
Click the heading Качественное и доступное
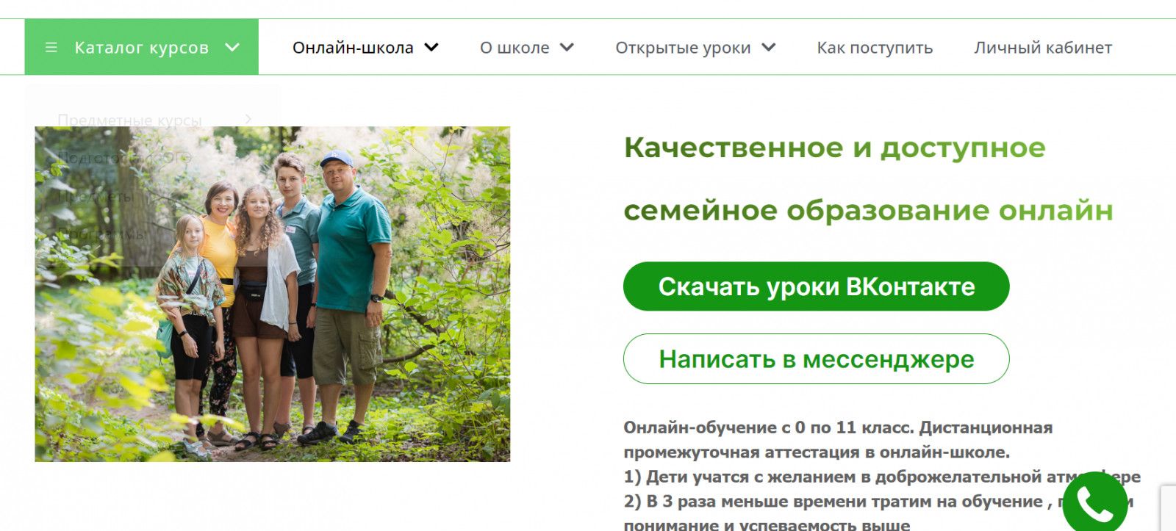point(834,148)
